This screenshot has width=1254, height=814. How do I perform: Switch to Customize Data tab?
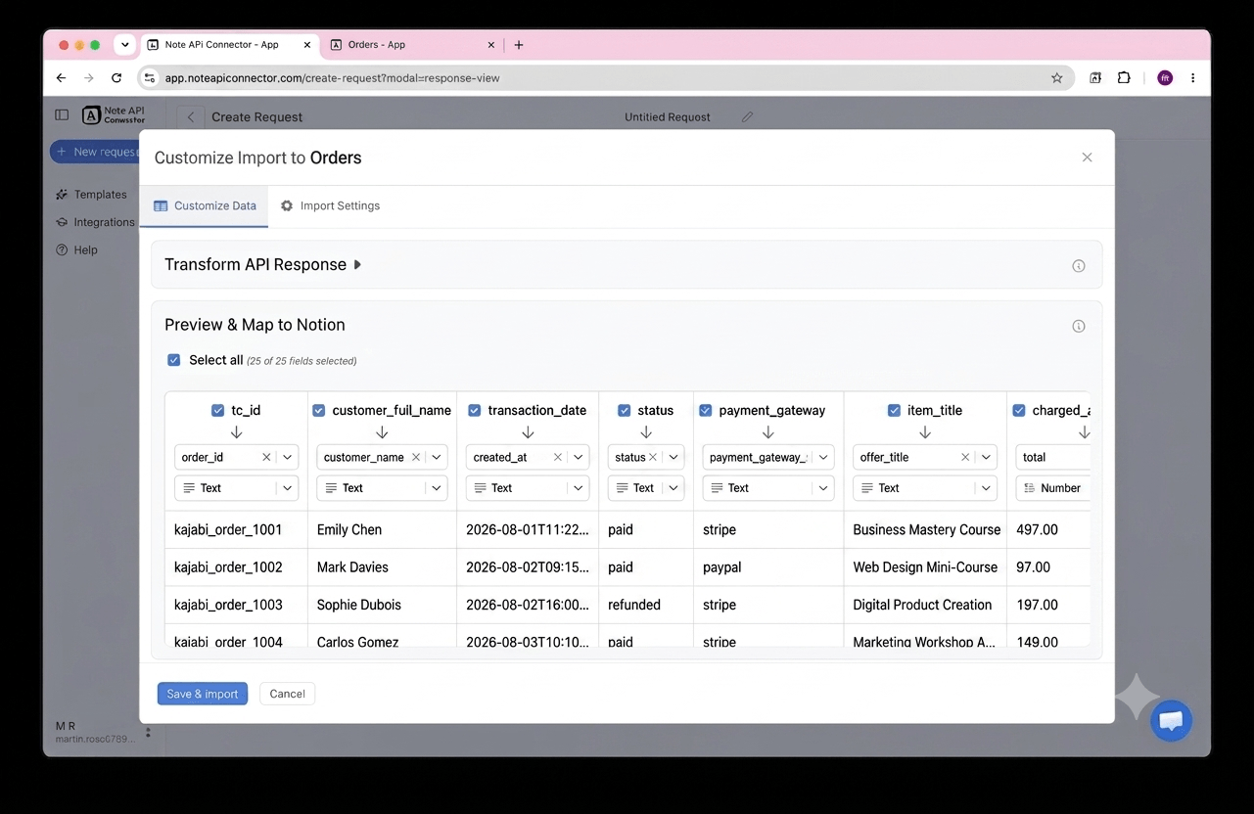[205, 206]
